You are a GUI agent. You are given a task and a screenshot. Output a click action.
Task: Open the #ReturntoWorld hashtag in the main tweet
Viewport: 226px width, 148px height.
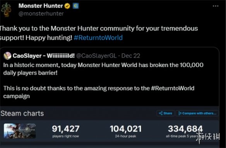point(98,38)
